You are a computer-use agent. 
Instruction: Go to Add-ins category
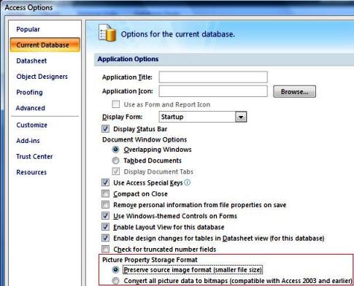click(28, 141)
